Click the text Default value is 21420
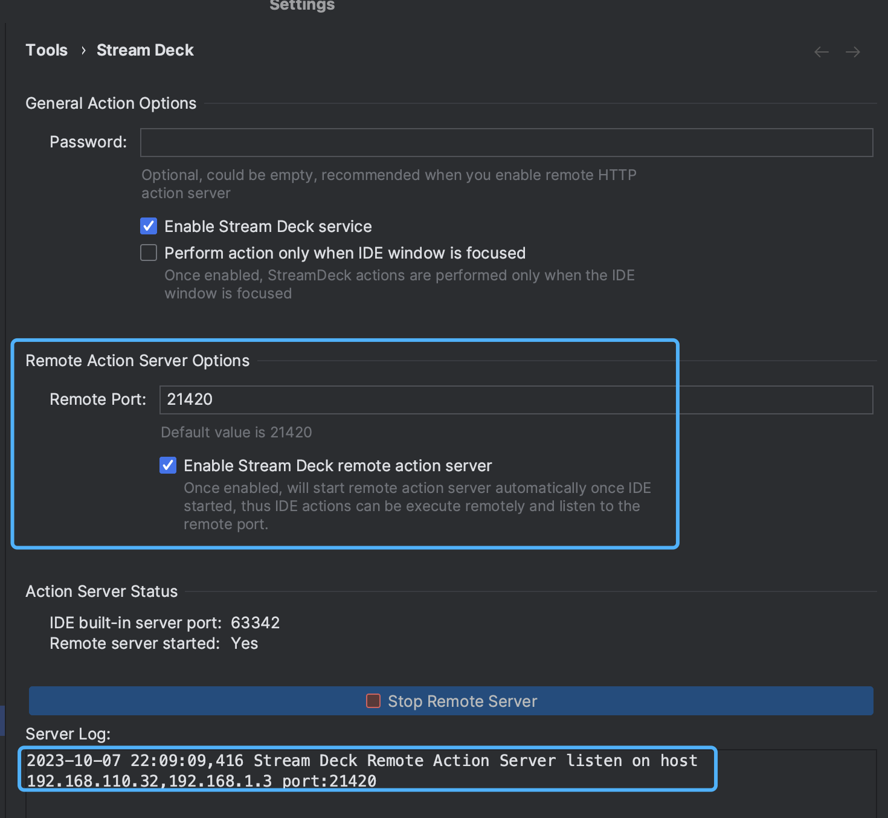This screenshot has height=818, width=888. pyautogui.click(x=236, y=433)
